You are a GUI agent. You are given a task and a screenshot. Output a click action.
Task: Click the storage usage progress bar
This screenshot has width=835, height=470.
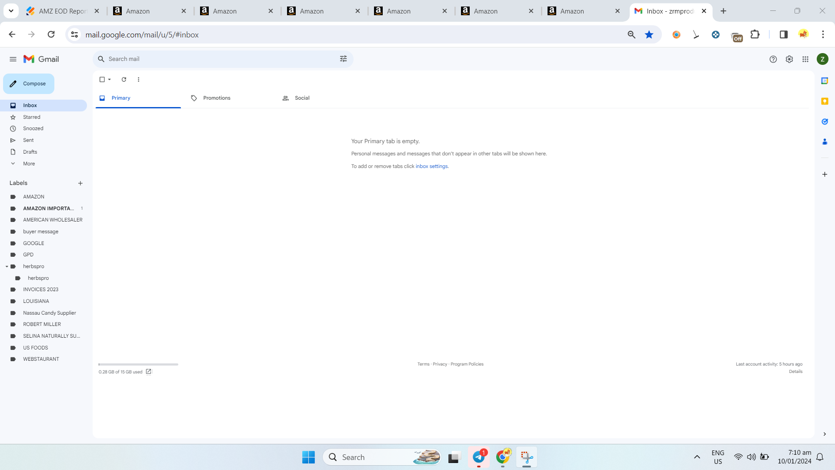pos(138,364)
